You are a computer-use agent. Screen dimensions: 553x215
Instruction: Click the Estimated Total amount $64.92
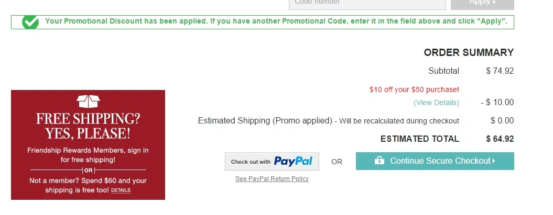500,139
